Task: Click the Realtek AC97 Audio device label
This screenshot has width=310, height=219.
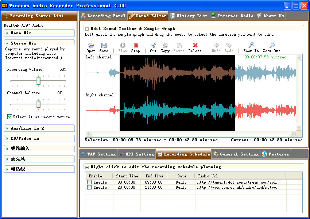Action: (x=24, y=25)
